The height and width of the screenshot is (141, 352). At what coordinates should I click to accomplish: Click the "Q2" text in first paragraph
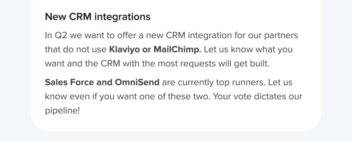click(61, 35)
